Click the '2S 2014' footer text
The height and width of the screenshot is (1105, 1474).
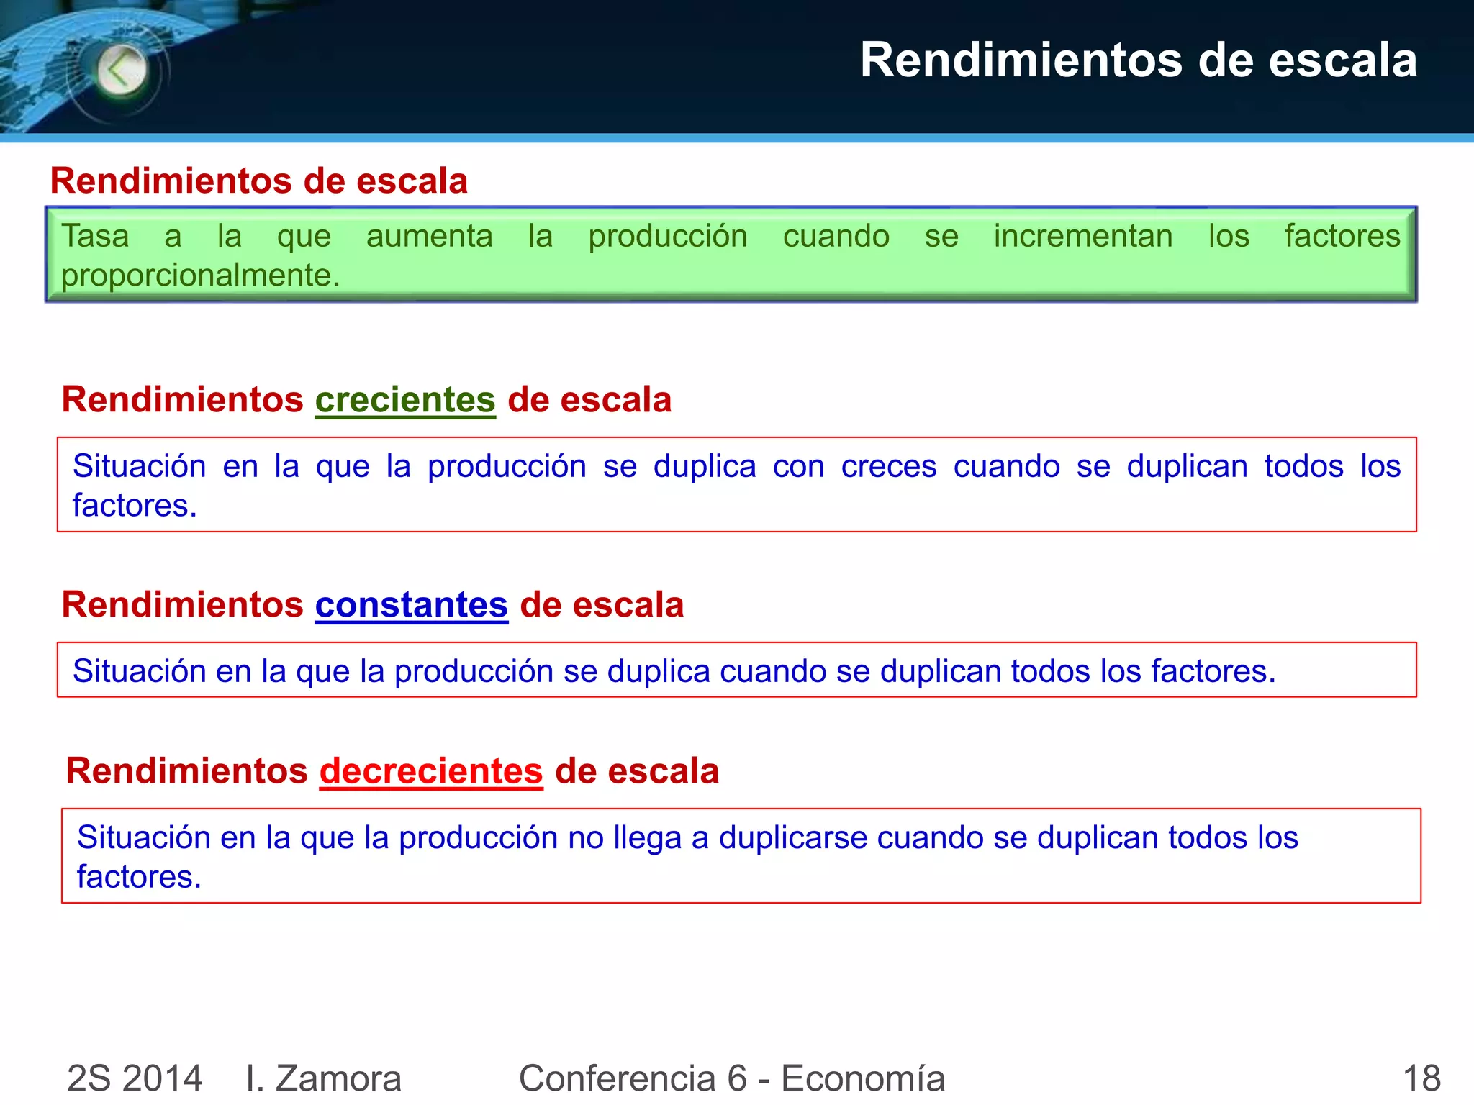(135, 1078)
